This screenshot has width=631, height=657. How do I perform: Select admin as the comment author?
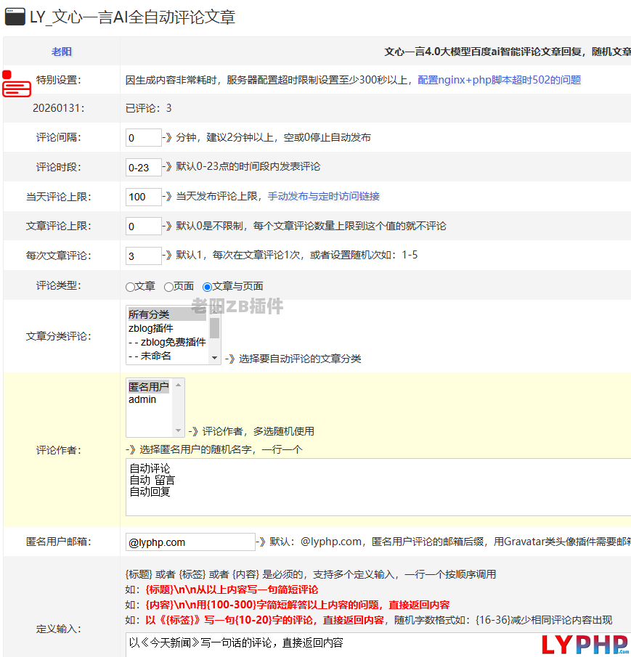142,399
